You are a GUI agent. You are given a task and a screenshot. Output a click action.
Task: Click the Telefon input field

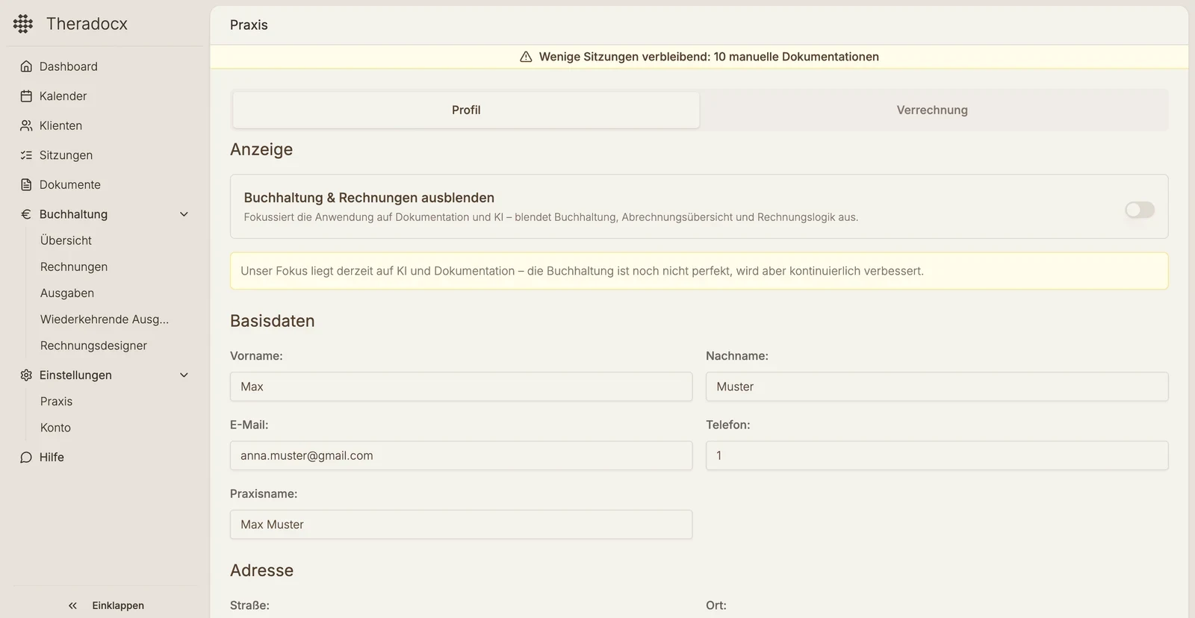tap(937, 455)
